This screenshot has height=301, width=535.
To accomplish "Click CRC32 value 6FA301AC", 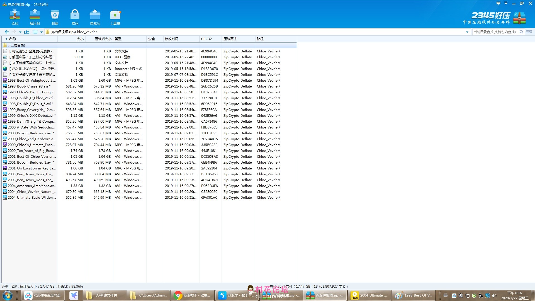I will pos(209,197).
